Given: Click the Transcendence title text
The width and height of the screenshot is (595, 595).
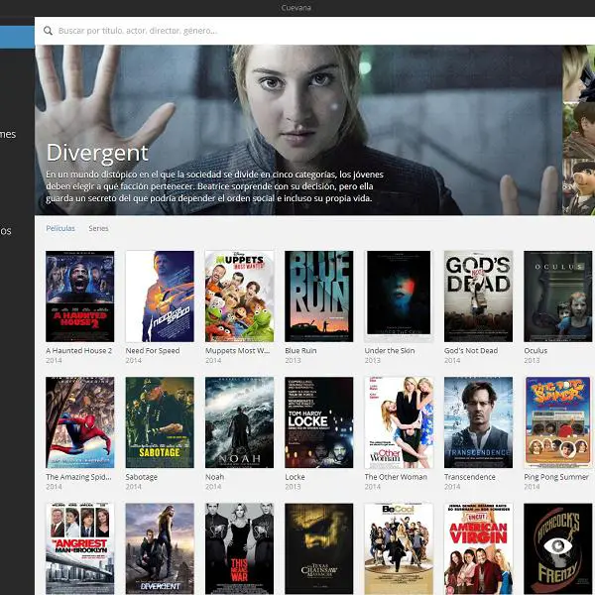Looking at the screenshot, I should click(470, 477).
